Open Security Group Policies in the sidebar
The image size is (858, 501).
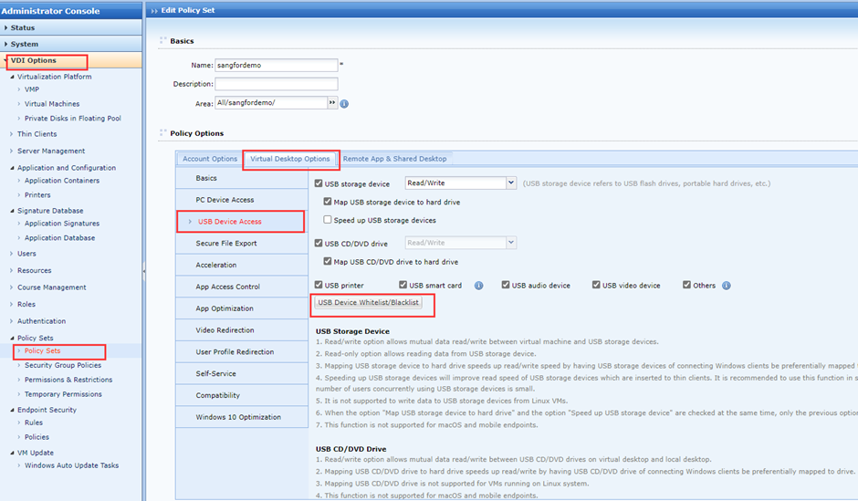pos(63,365)
